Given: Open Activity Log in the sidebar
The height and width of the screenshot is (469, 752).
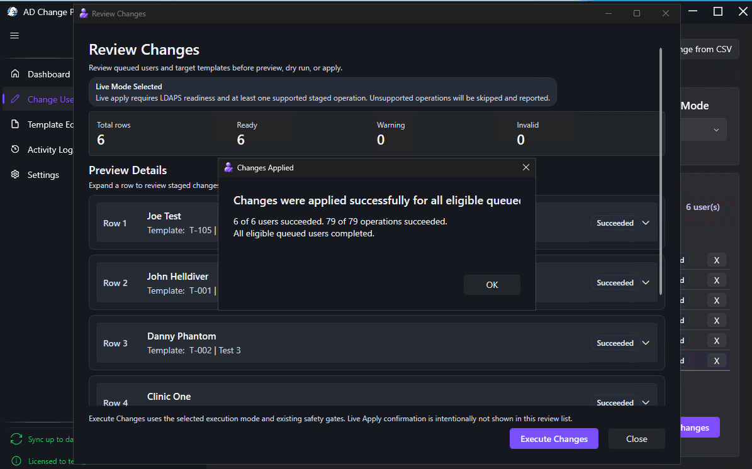Looking at the screenshot, I should click(38, 150).
